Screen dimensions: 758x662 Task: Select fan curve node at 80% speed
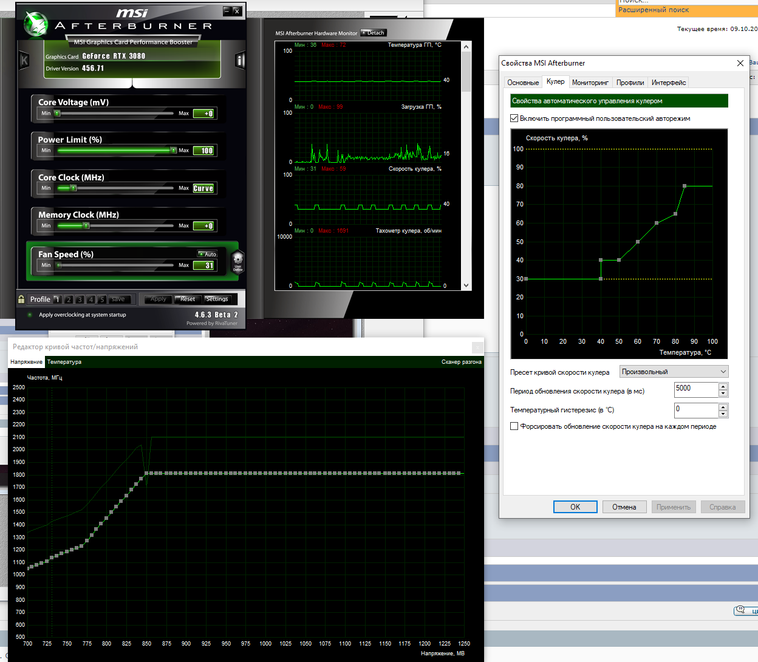685,186
